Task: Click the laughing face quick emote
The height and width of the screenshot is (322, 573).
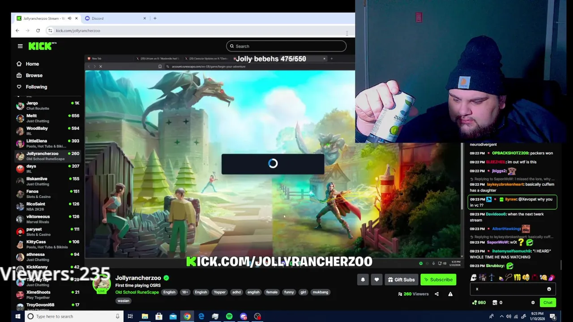Action: (526, 278)
